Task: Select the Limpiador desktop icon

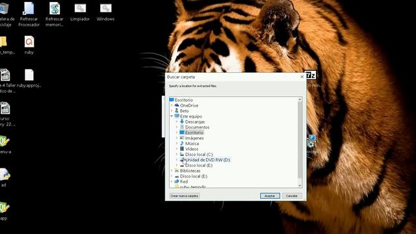Action: 80,12
